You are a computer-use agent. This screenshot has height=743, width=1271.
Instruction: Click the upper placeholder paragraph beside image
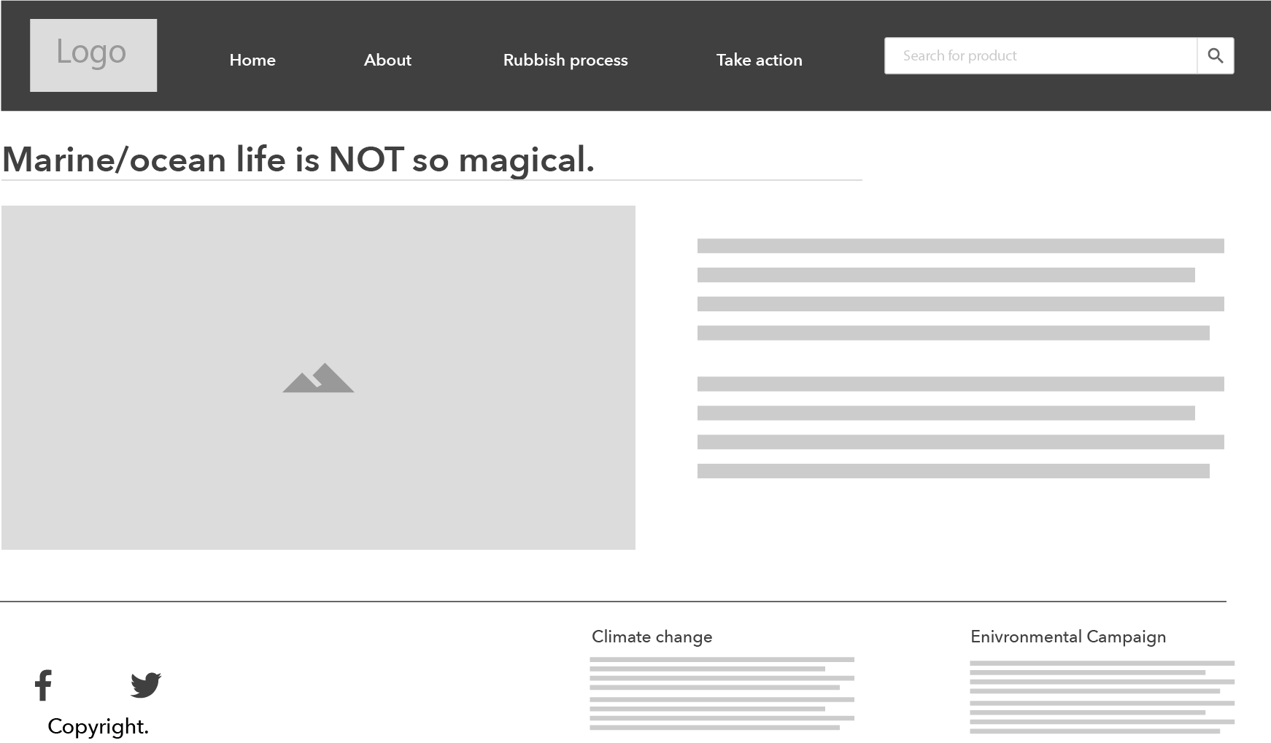point(960,289)
